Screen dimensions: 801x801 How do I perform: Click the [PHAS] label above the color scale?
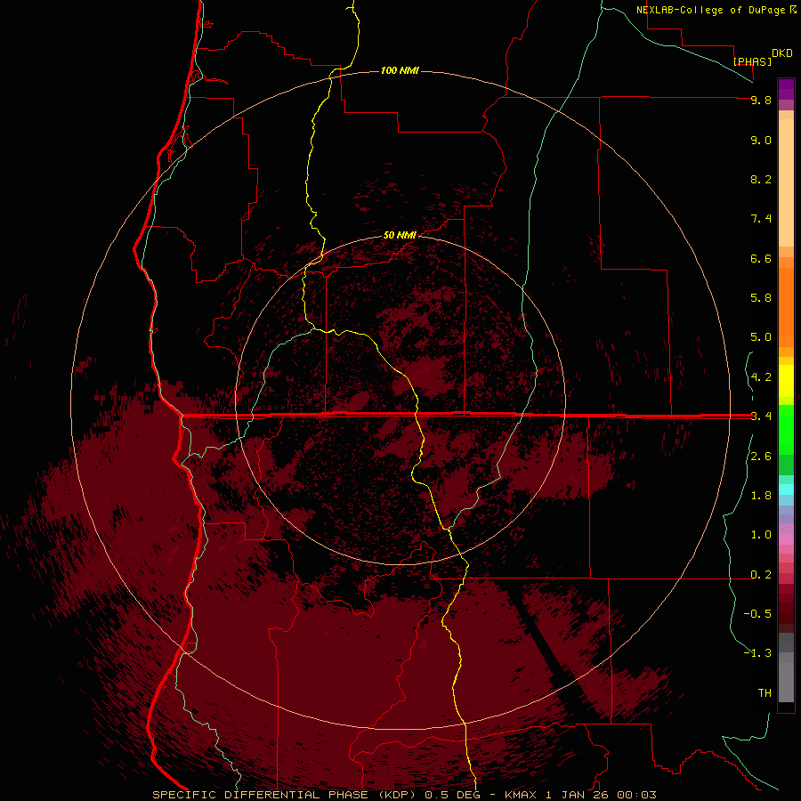pos(752,61)
